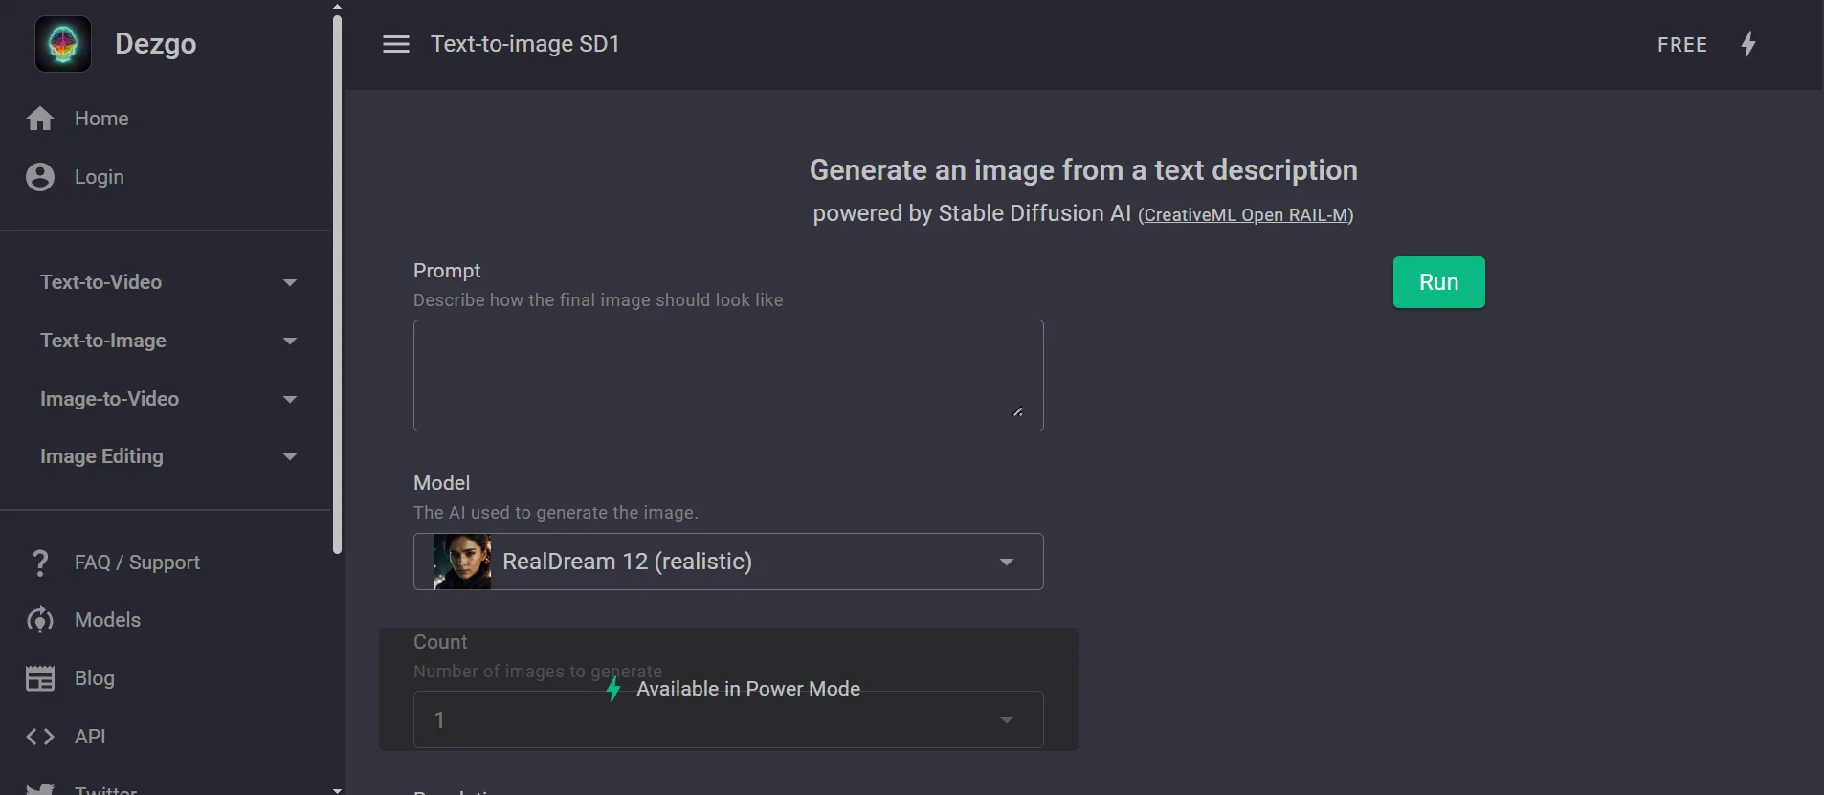Viewport: 1824px width, 795px height.
Task: Click the Dezgo brain logo icon
Action: [x=63, y=44]
